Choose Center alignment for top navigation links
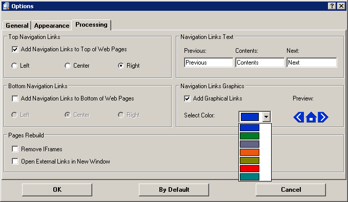 point(68,66)
